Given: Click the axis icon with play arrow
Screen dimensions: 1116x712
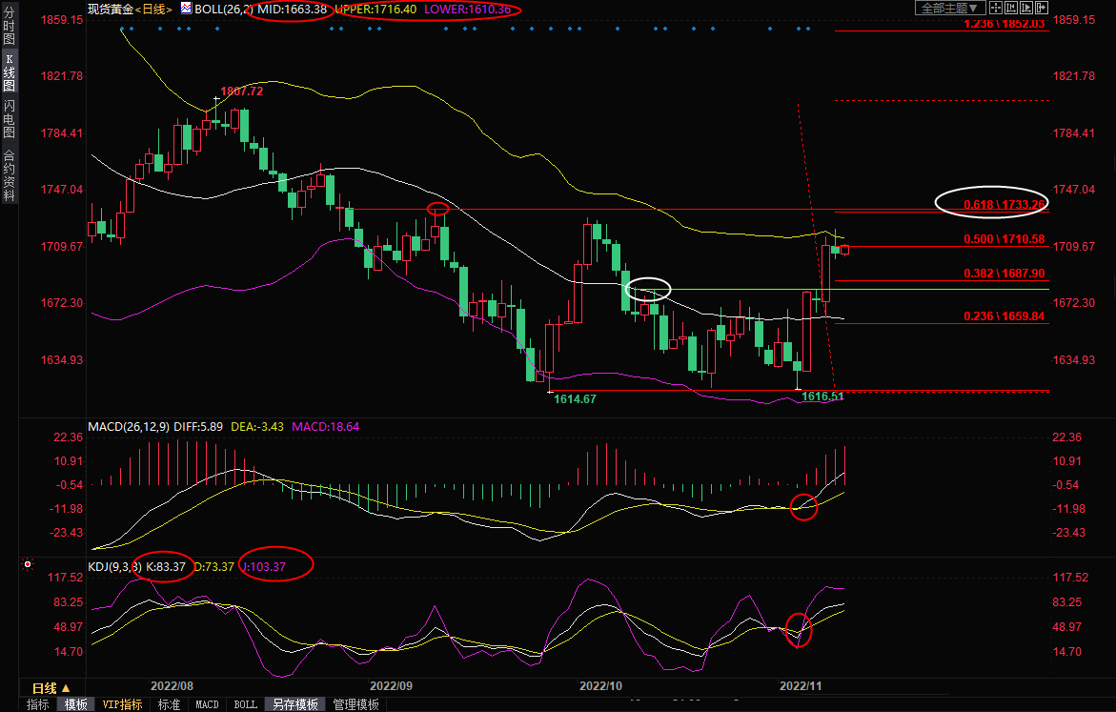Looking at the screenshot, I should (1026, 8).
